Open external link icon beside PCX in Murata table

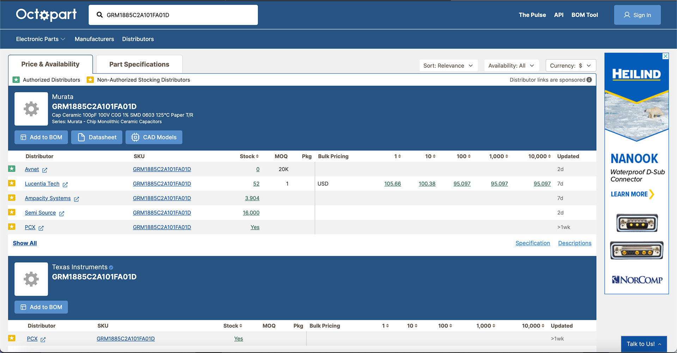[x=41, y=228]
